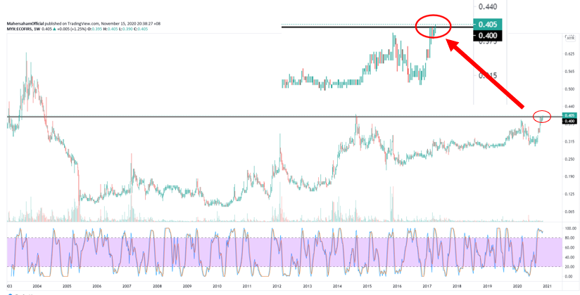
Task: Click the L: 0.390 low value
Action: (126, 29)
